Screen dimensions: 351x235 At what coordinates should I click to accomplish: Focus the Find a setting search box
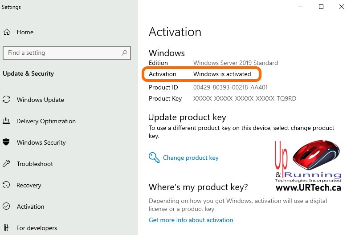pos(62,53)
